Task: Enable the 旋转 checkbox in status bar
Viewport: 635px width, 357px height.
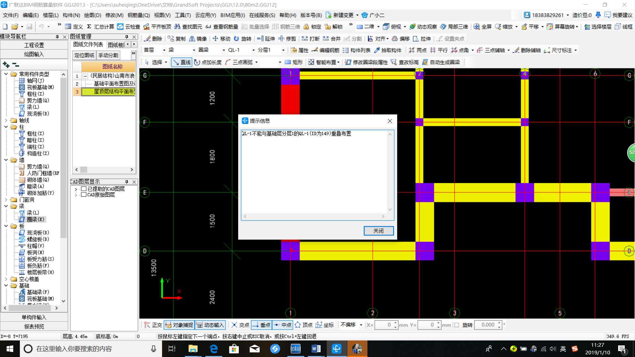Action: point(457,325)
